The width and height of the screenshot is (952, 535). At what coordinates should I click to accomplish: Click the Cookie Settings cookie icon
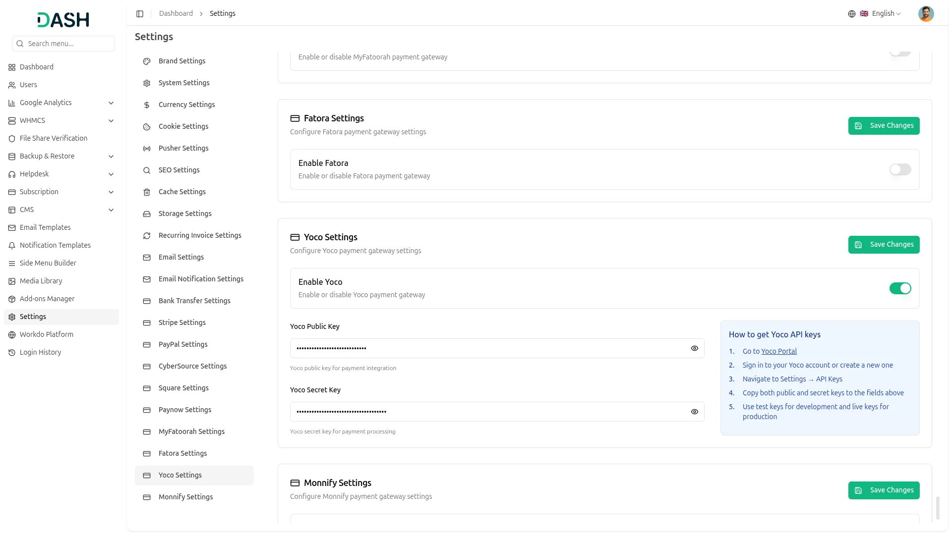click(147, 127)
